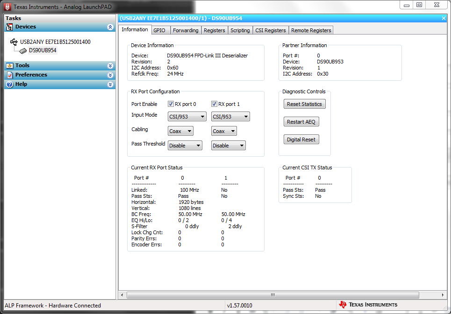Image resolution: width=451 pixels, height=314 pixels.
Task: Open RX port 1 Pass Threshold dropdown
Action: coord(228,146)
